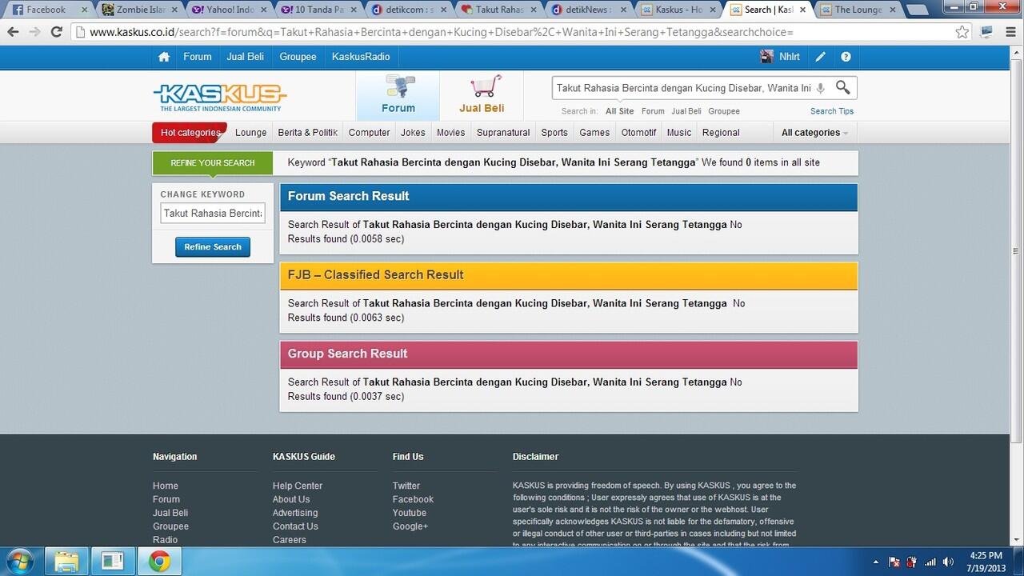The height and width of the screenshot is (576, 1024).
Task: Open Google+ link under Find Us
Action: tap(410, 526)
